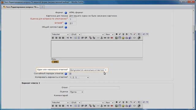Center text in general feedback editor

coord(56,38)
